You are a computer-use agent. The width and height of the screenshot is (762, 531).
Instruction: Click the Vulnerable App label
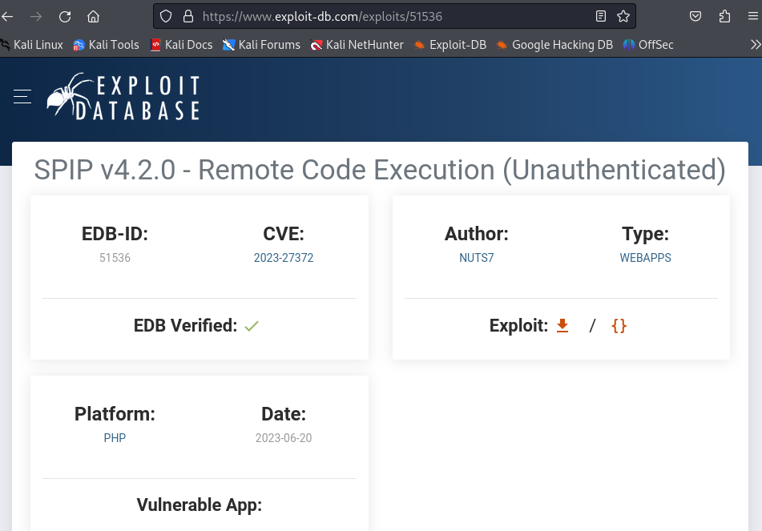click(x=200, y=505)
